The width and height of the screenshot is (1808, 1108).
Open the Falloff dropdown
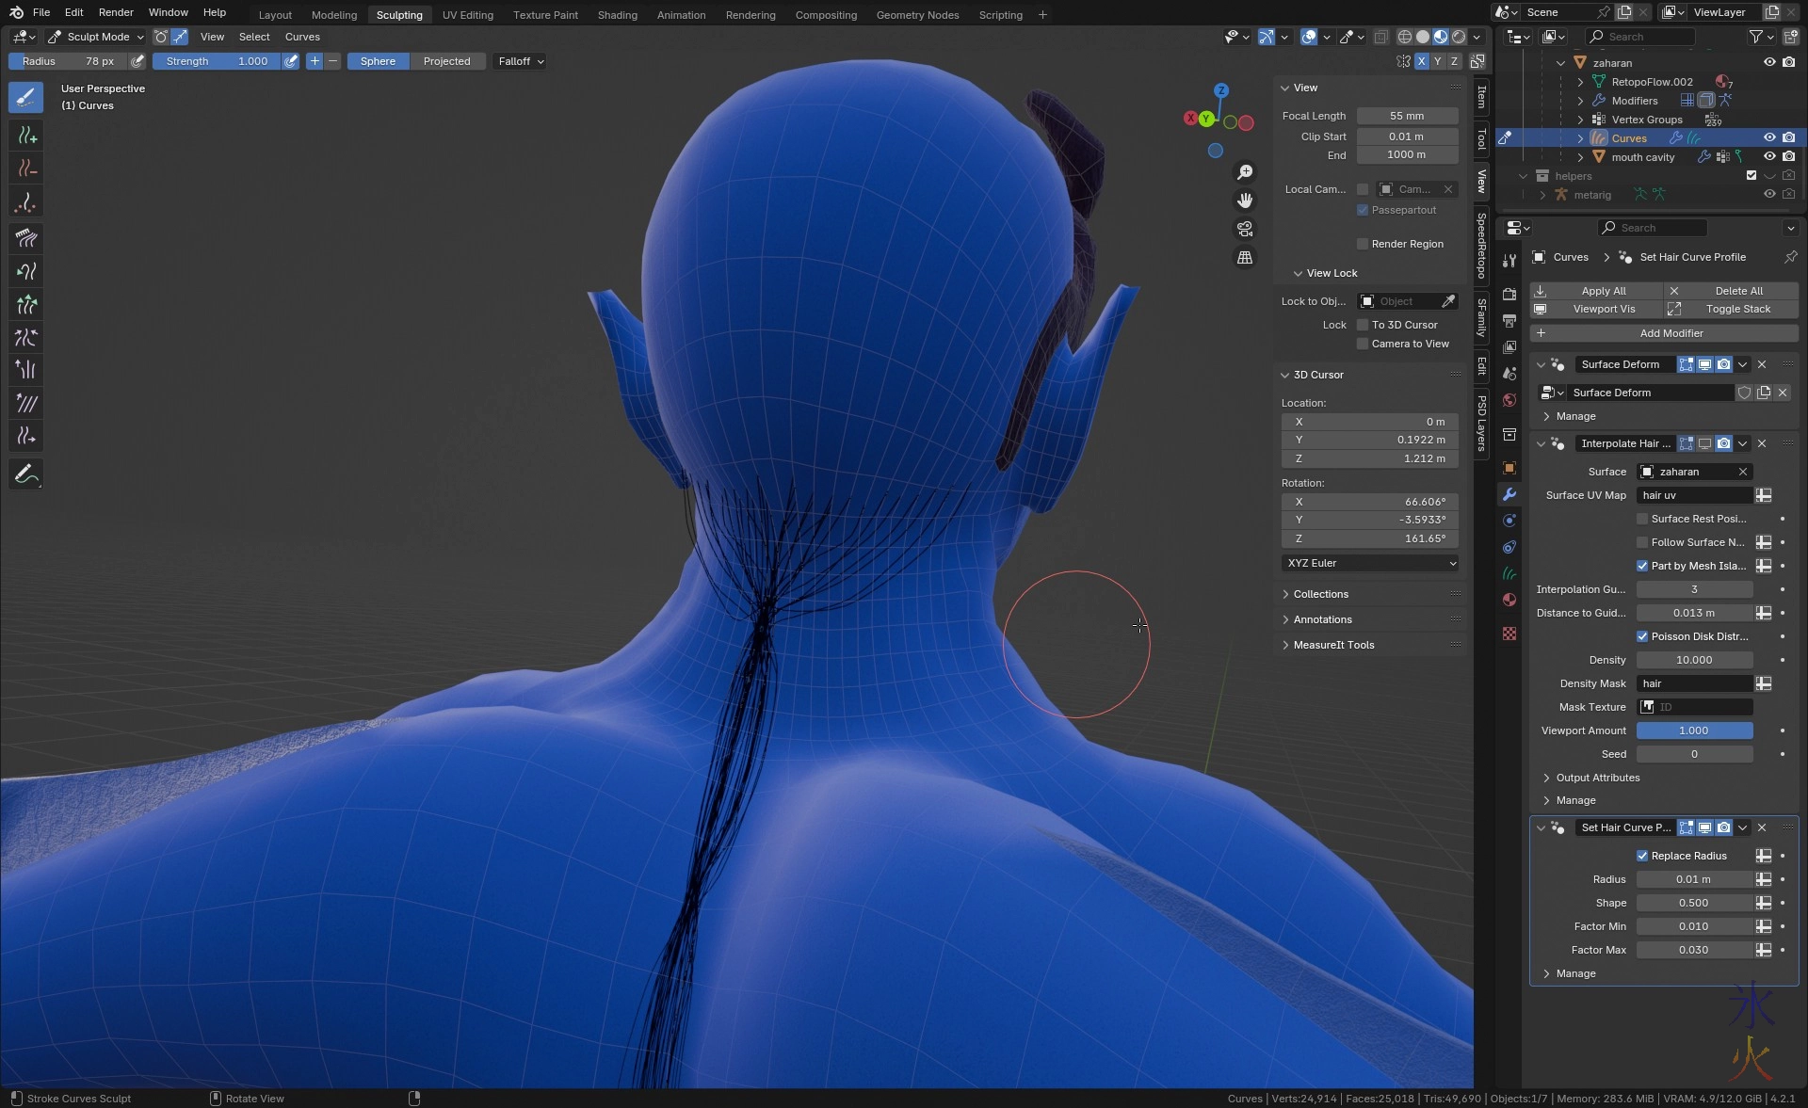[521, 61]
